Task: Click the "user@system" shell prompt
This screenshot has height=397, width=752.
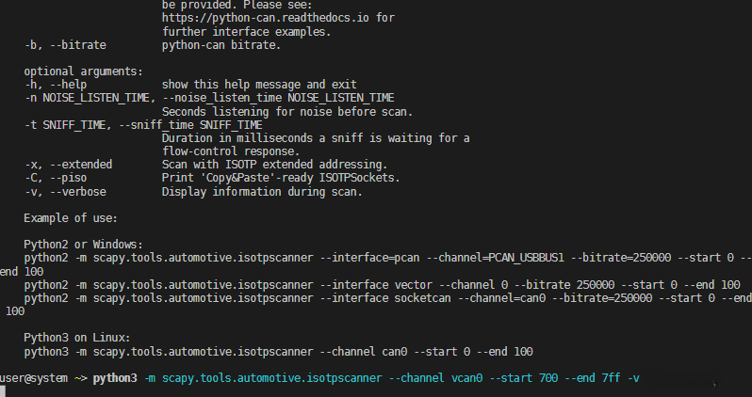Action: [33, 378]
